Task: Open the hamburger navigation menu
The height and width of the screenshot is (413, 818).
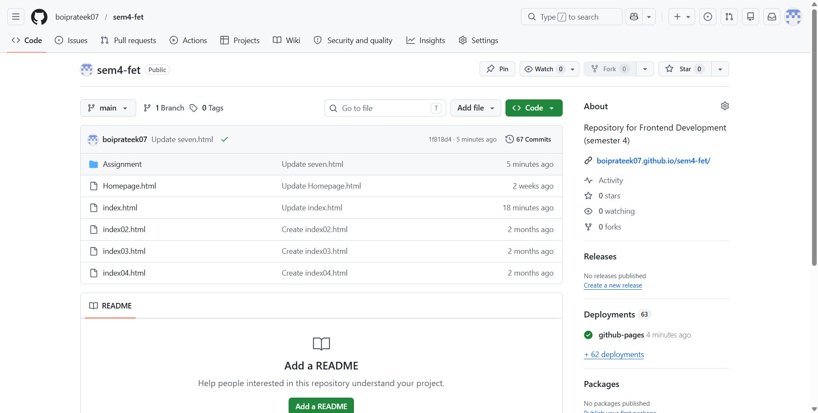Action: pos(16,17)
